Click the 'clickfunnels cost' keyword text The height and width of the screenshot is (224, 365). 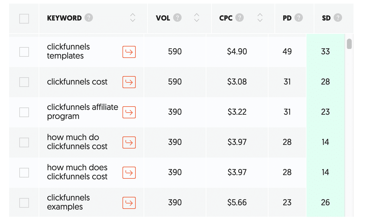[77, 82]
